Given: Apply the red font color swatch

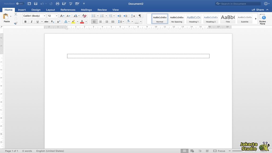Looking at the screenshot, I should pyautogui.click(x=82, y=22).
